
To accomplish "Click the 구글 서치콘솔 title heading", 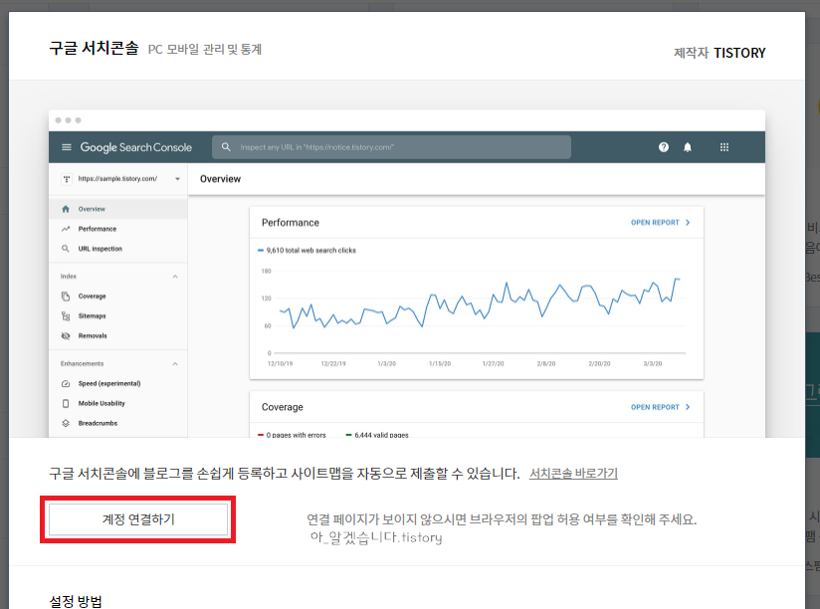I will click(94, 48).
